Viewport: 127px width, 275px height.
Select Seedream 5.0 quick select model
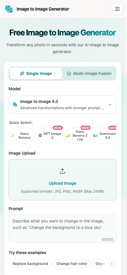tap(105, 135)
